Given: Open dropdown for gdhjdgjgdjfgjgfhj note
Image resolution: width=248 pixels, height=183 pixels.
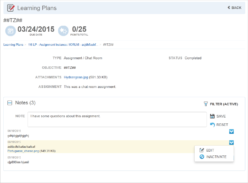Looking at the screenshot, I should click(x=232, y=131).
